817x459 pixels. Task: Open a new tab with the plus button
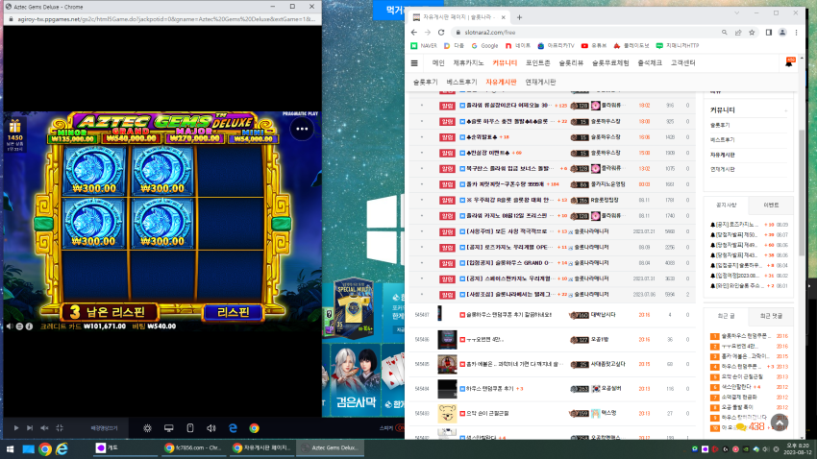pos(519,17)
